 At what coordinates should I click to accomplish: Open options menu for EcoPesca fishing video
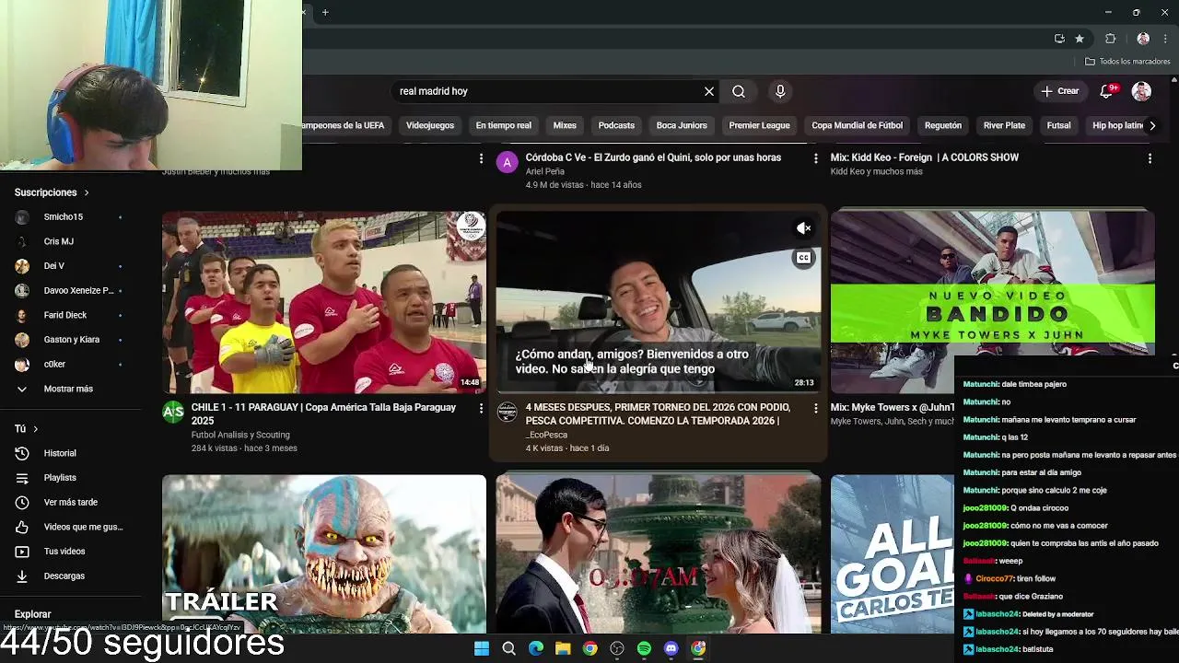pos(815,408)
